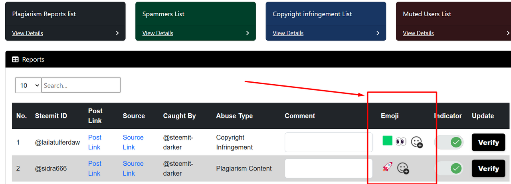Image resolution: width=511 pixels, height=184 pixels.
Task: Open the add emoji picker in row 1
Action: 417,142
